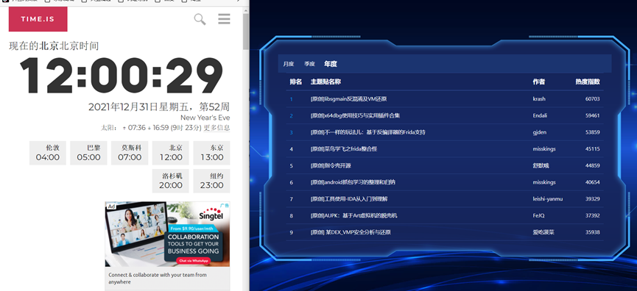
Task: Click rank number 1 in the ranking table
Action: point(292,99)
